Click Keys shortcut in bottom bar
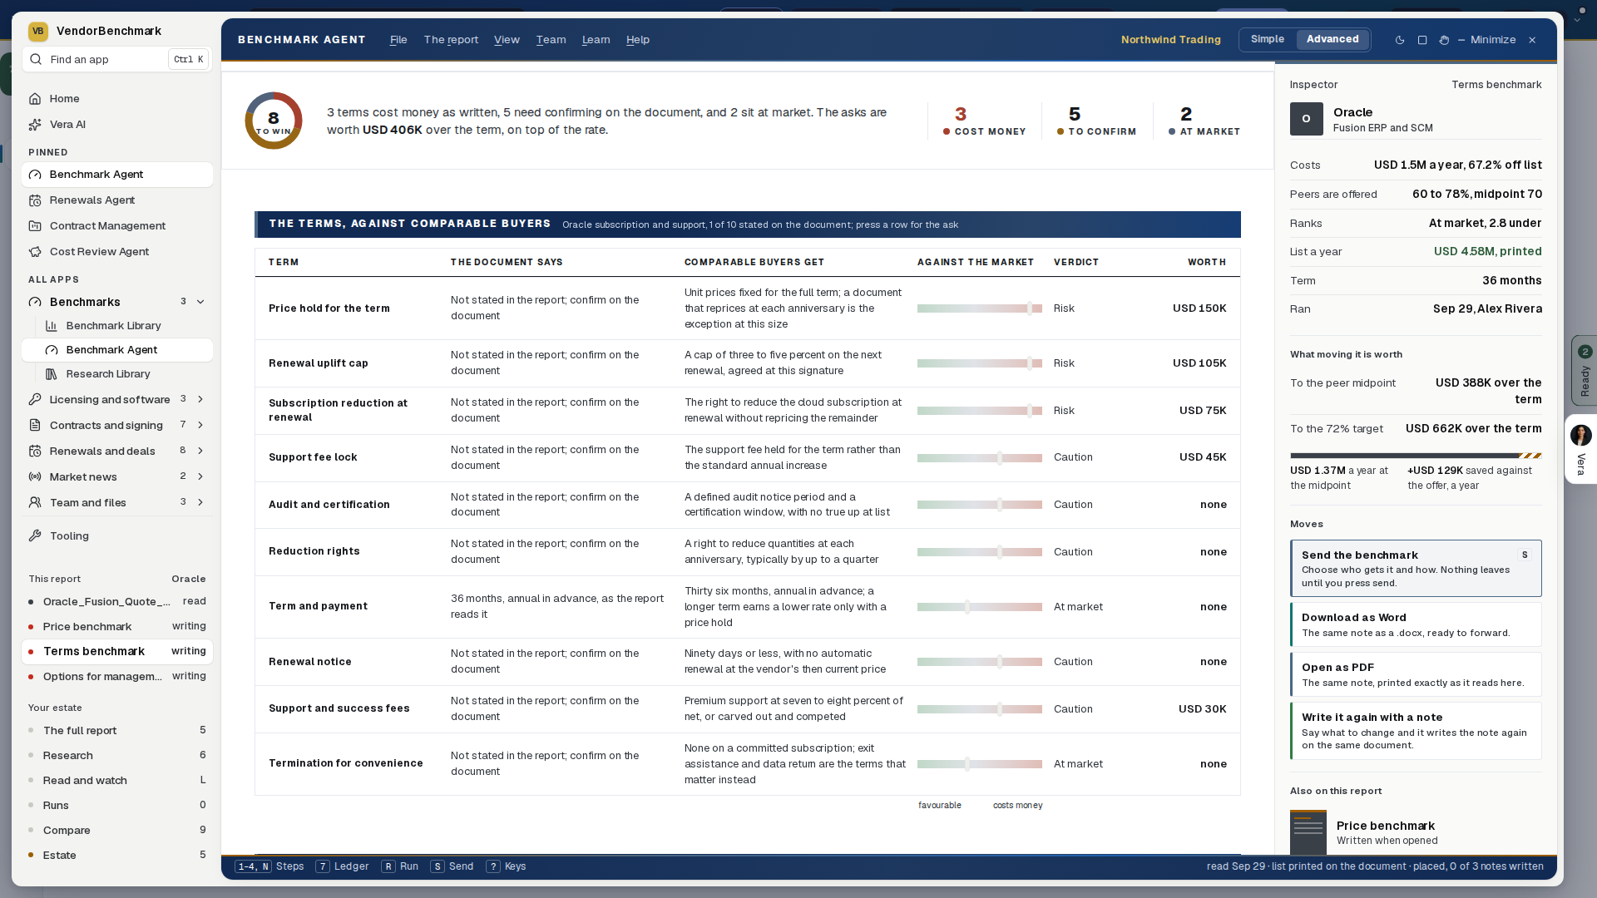 pyautogui.click(x=506, y=866)
